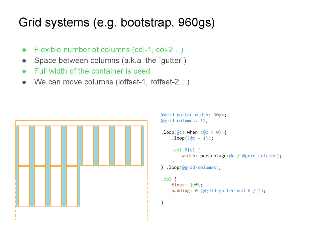This screenshot has height=234, width=313.
Task: Click the code line ".loop(@c) when (@c > 0) {"
Action: pyautogui.click(x=193, y=133)
